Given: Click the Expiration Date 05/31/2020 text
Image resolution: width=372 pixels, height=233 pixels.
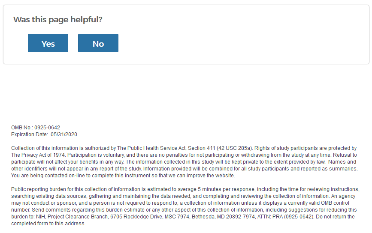Looking at the screenshot, I should (x=44, y=134).
